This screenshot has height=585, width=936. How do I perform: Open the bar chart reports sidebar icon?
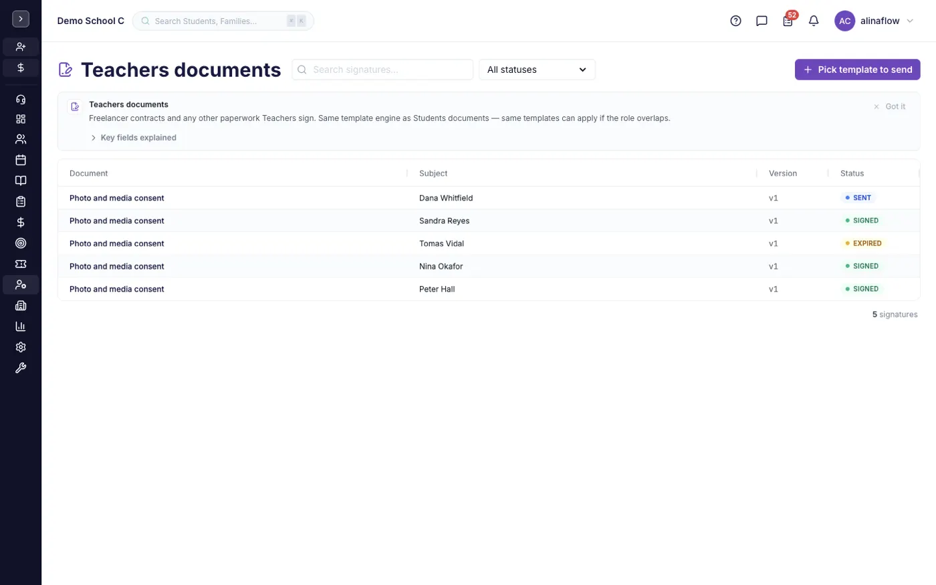pos(21,326)
